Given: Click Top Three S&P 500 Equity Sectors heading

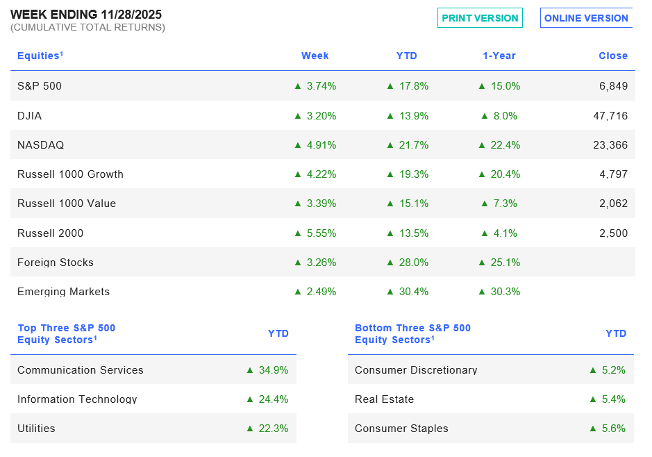Looking at the screenshot, I should point(66,333).
